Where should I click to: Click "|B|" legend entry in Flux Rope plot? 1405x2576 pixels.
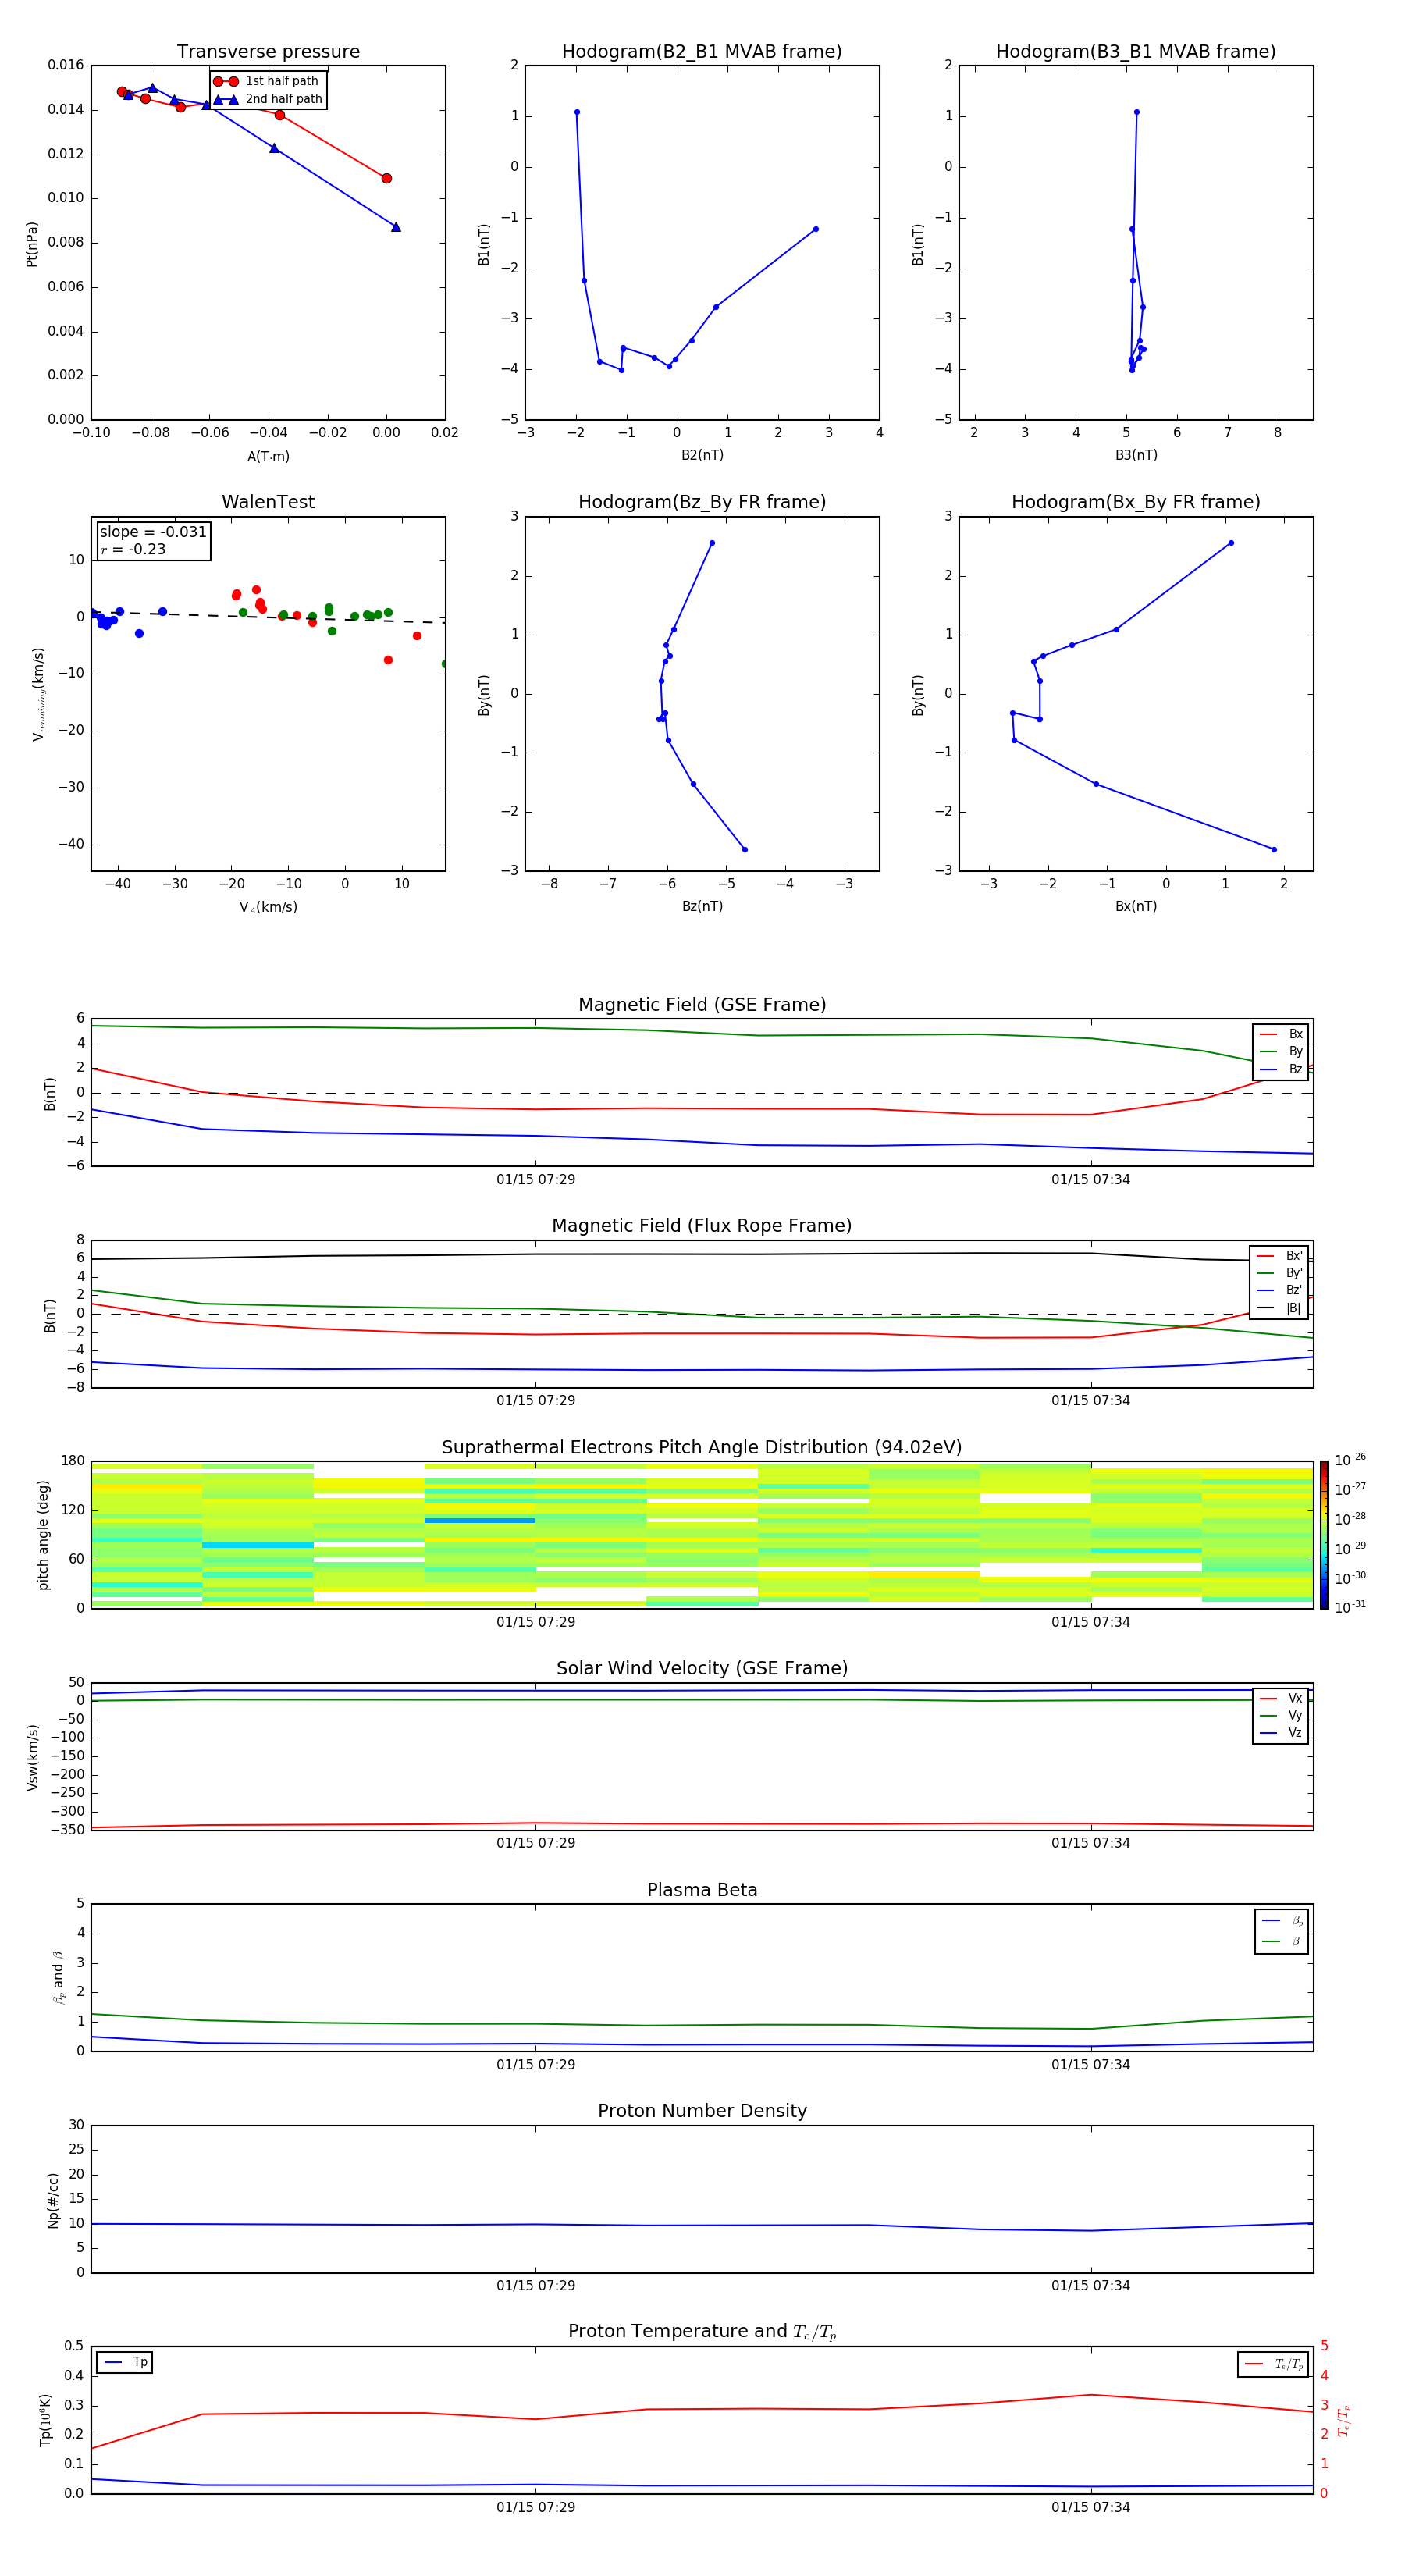(1279, 1308)
